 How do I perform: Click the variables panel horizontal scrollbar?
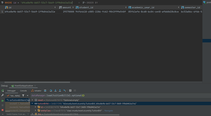pos(75,115)
